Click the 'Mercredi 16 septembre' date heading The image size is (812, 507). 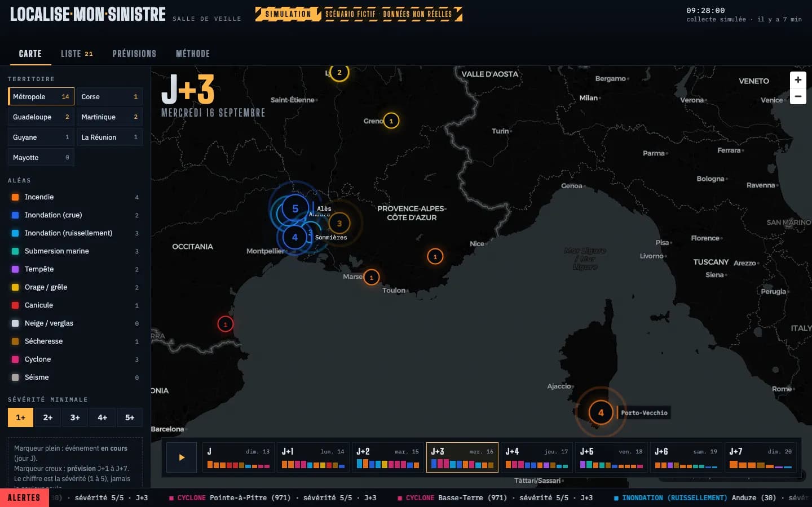(213, 113)
